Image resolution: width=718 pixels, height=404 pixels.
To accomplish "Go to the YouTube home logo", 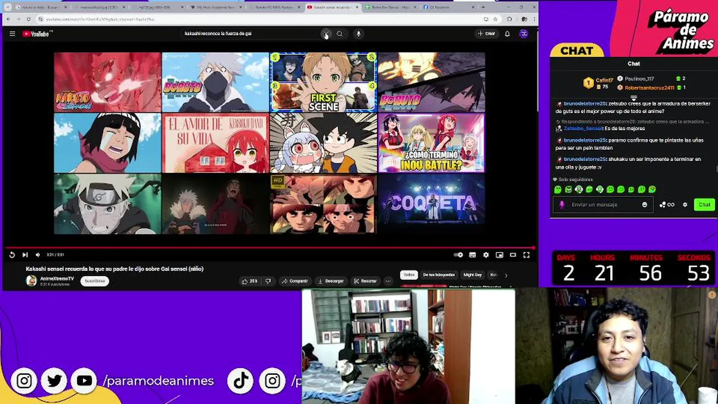I will pos(36,34).
